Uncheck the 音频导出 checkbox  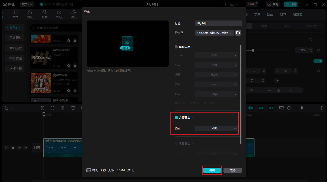point(176,118)
